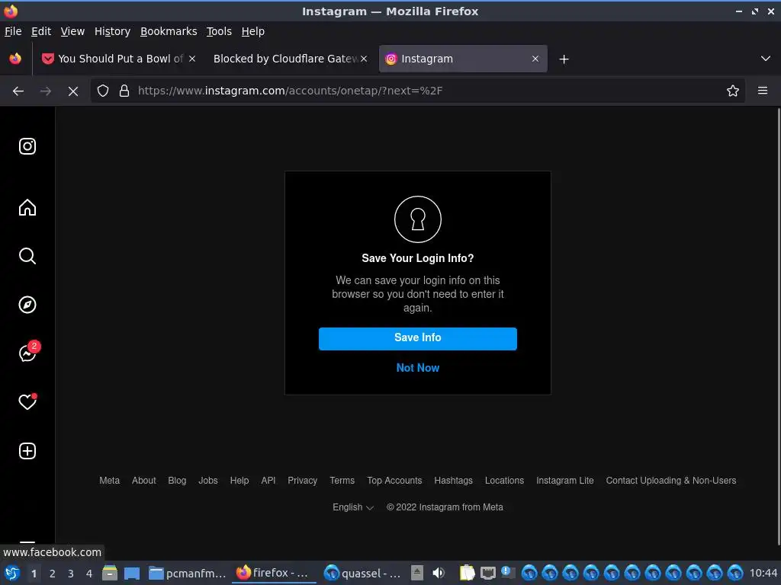This screenshot has width=781, height=585.
Task: List all tabs dropdown arrow
Action: click(x=766, y=59)
